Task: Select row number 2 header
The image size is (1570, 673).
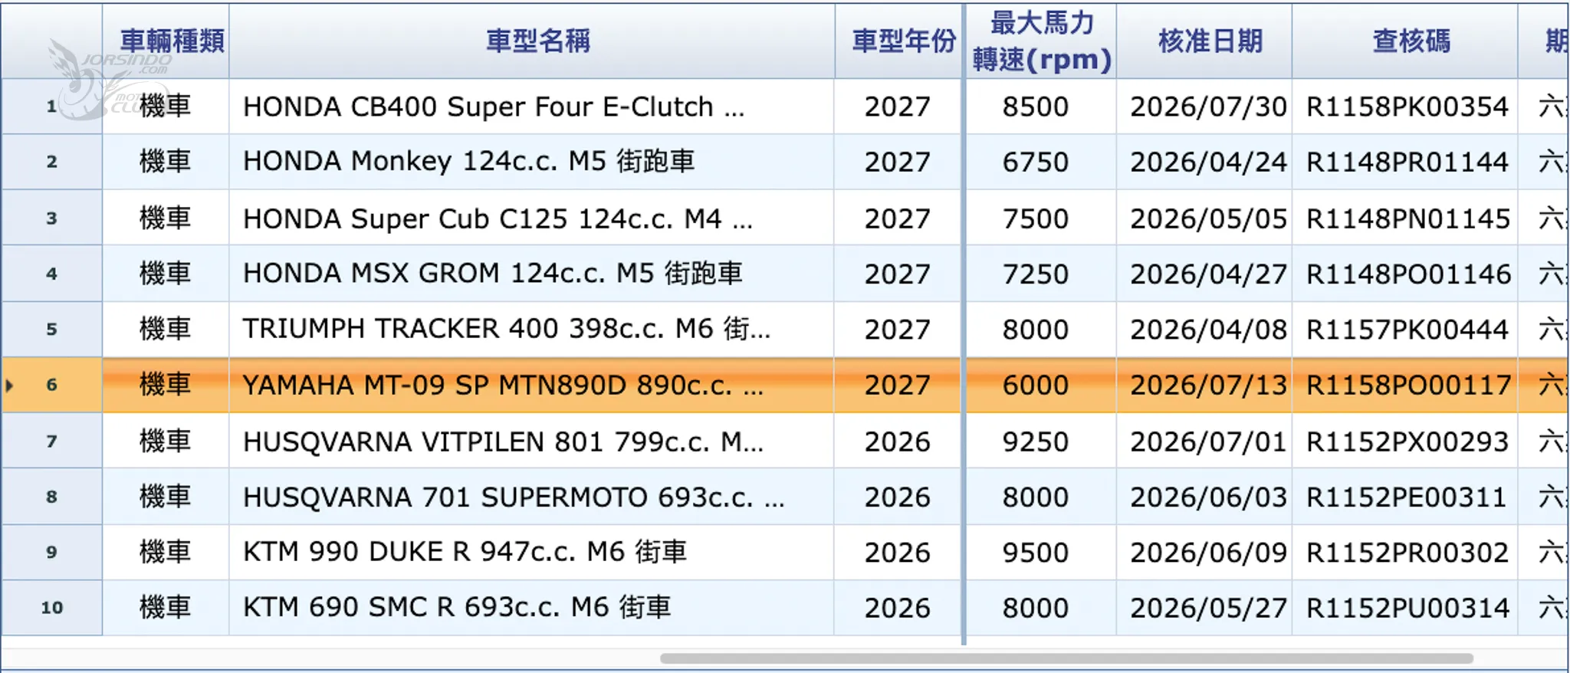Action: [51, 162]
